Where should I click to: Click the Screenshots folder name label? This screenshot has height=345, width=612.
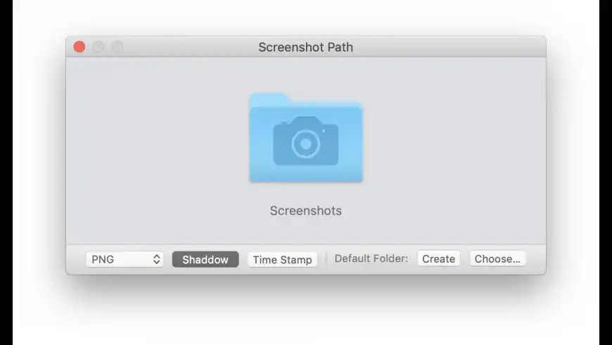click(x=306, y=211)
